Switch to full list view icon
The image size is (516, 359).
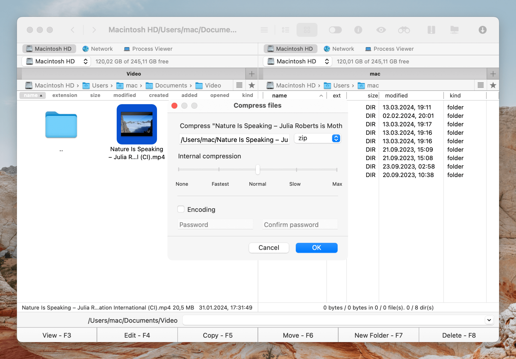coord(286,30)
